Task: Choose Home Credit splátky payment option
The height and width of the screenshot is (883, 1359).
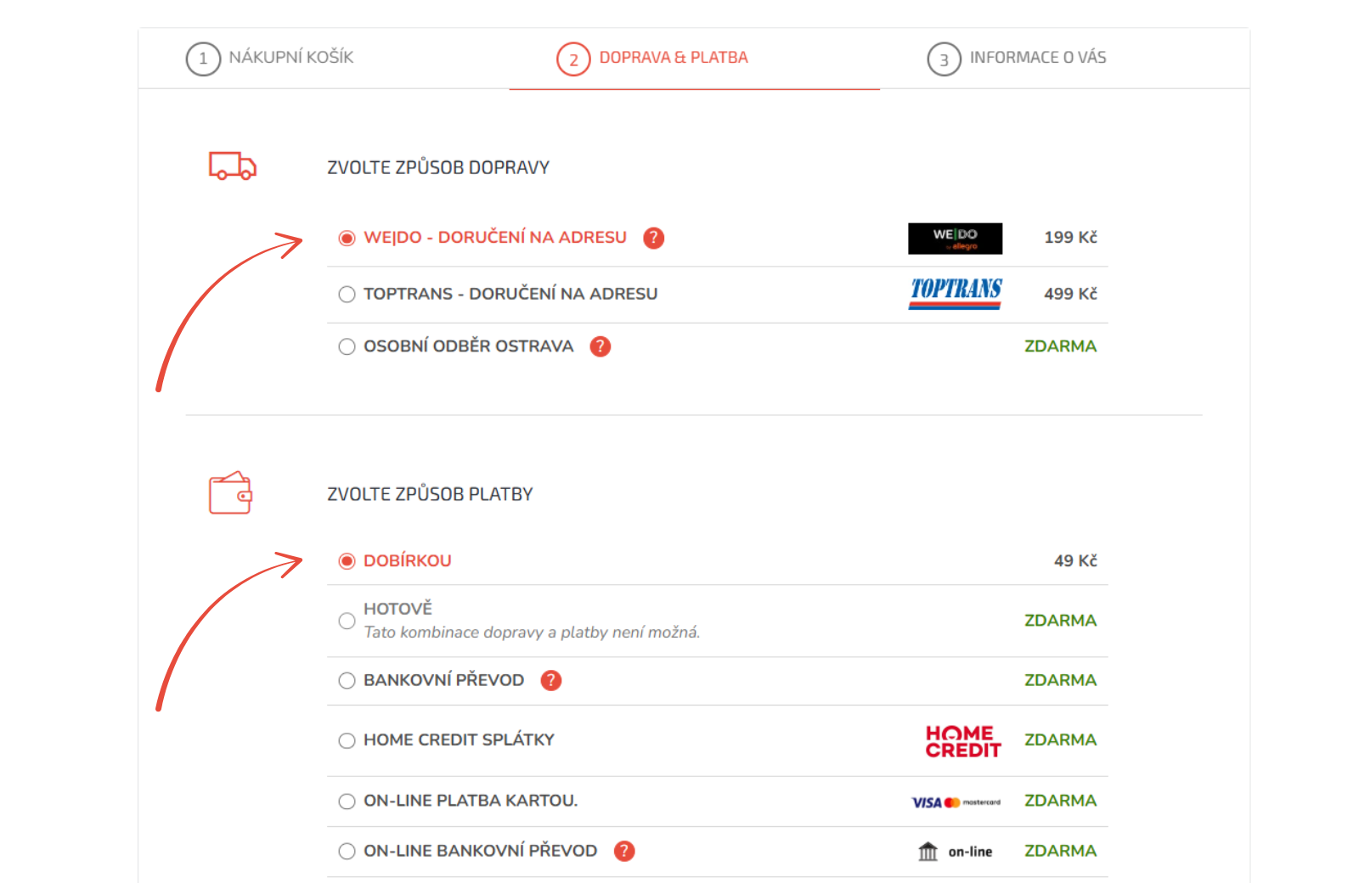Action: pyautogui.click(x=347, y=740)
